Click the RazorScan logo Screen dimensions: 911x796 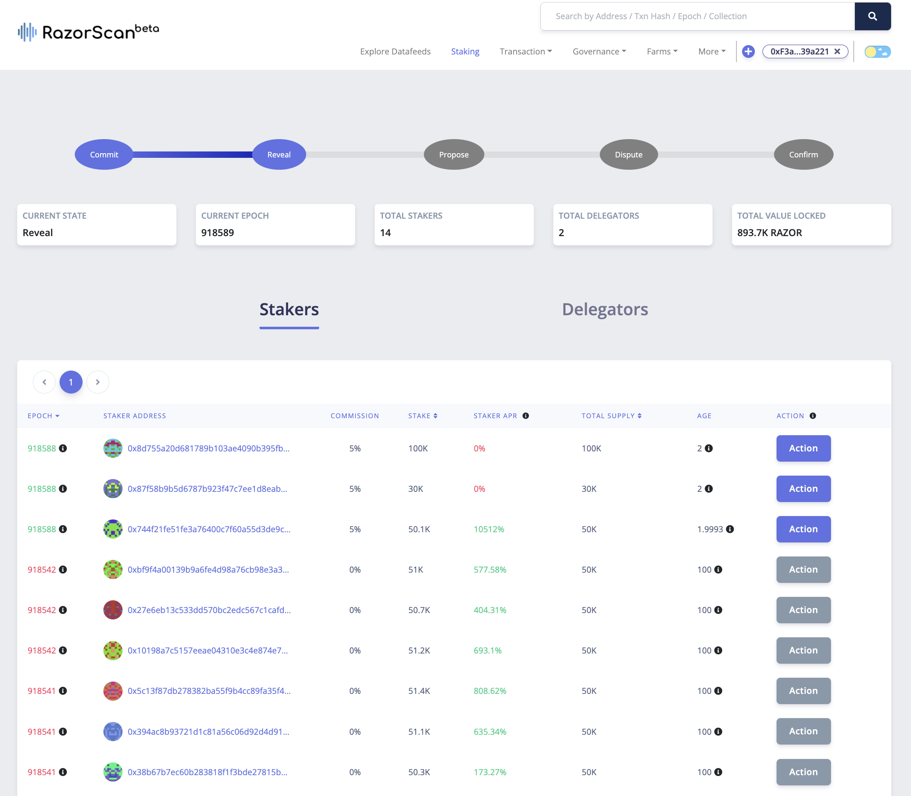[x=87, y=31]
